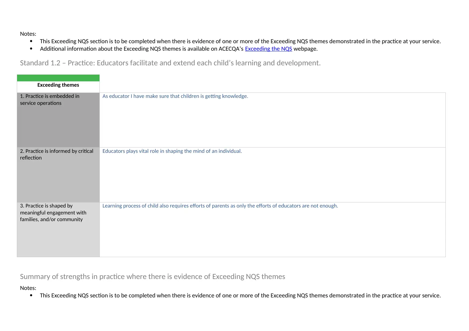Click the green bar above Exceeding themes
The image size is (469, 331).
(58, 78)
